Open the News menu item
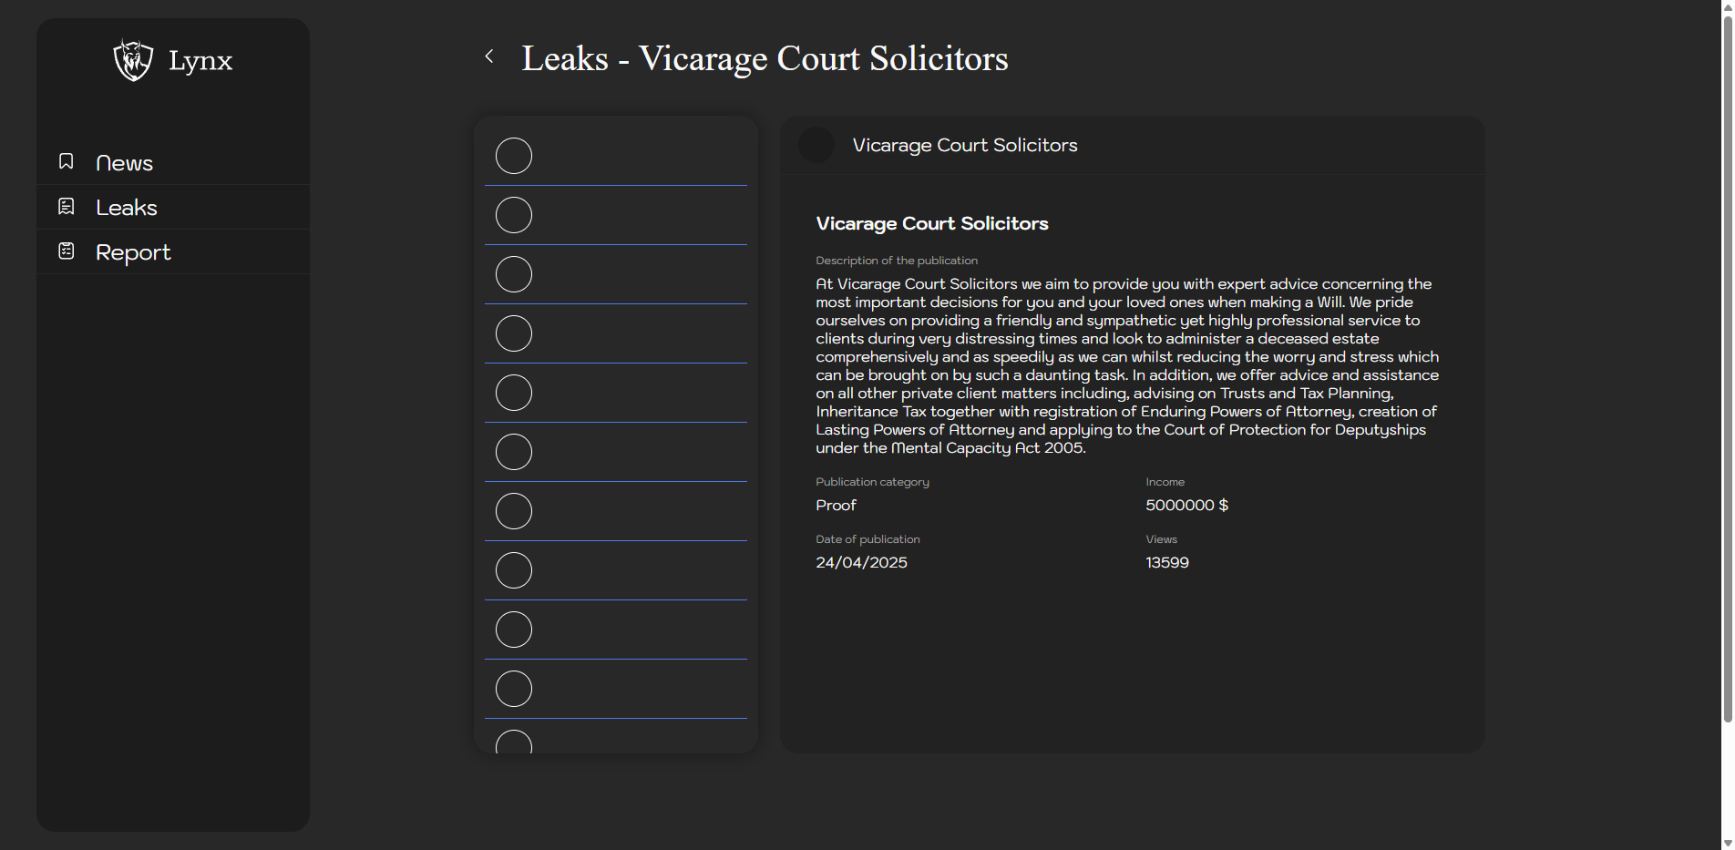The width and height of the screenshot is (1735, 850). (124, 163)
